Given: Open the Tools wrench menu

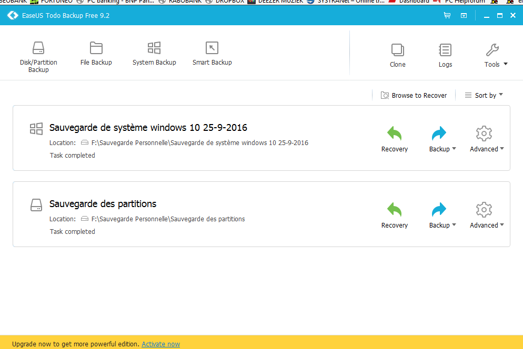Looking at the screenshot, I should click(496, 56).
